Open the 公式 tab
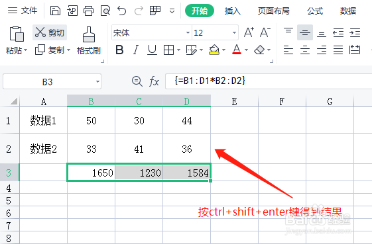This screenshot has height=244, width=372. [315, 11]
